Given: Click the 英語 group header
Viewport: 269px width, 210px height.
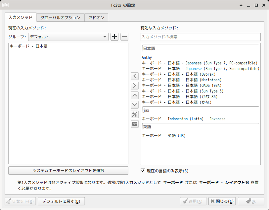Looking at the screenshot, I should pos(201,127).
